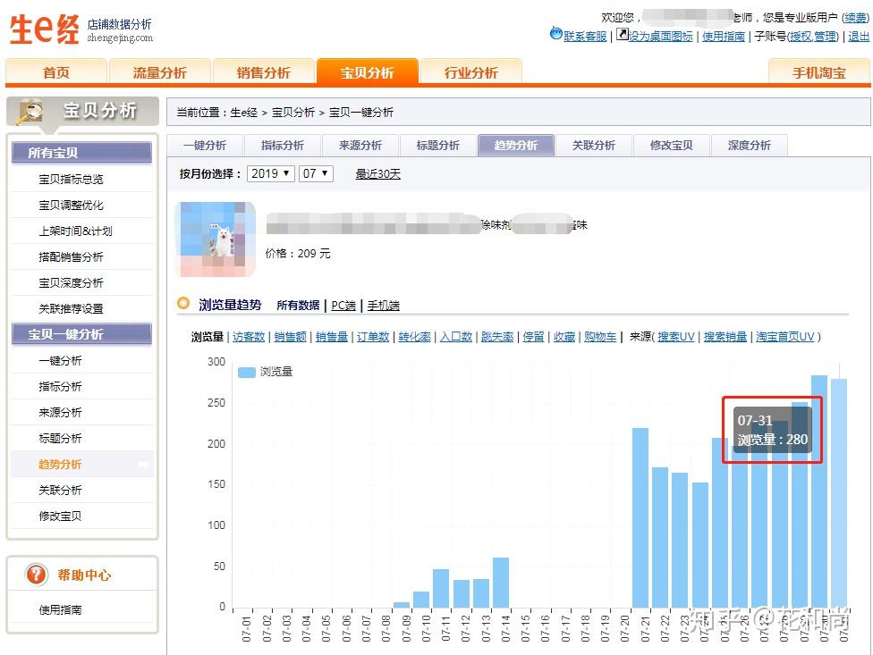Click the 设为桌面图标 desktop shortcut icon
The height and width of the screenshot is (655, 873).
pos(622,34)
